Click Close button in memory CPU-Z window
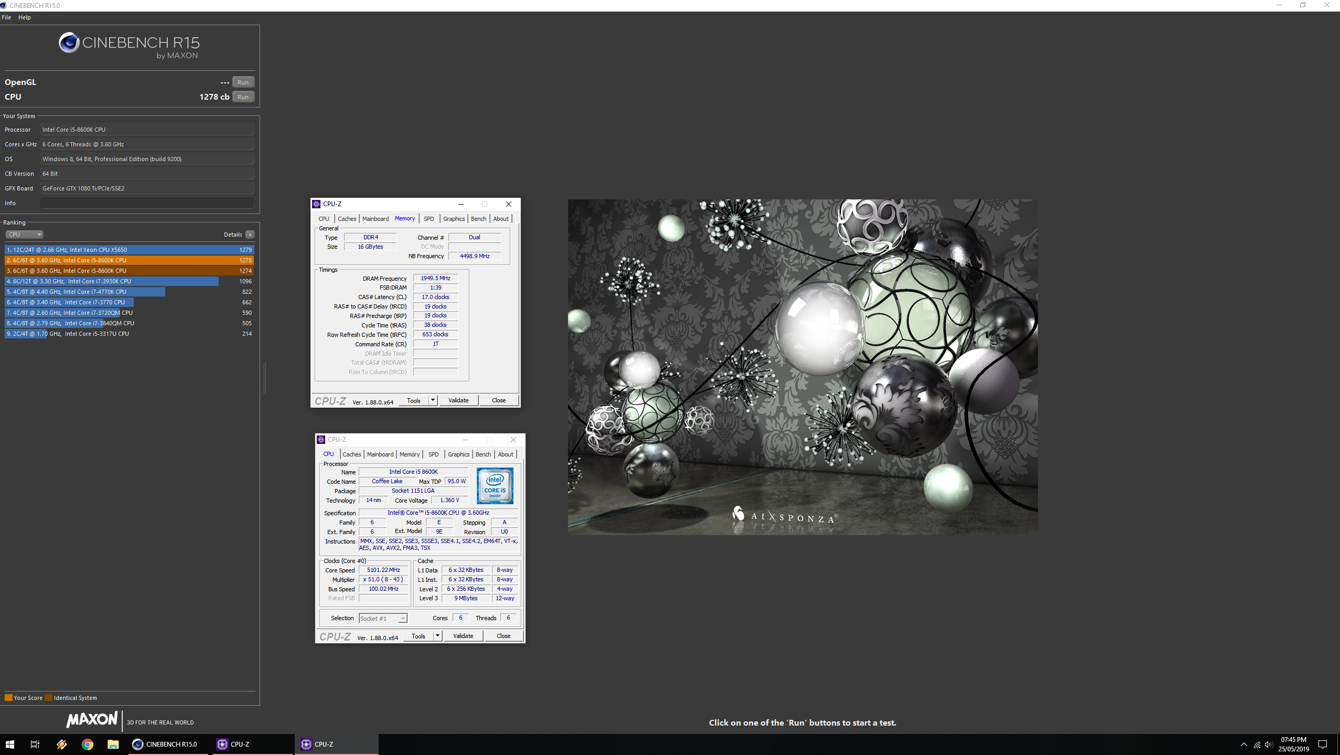Image resolution: width=1340 pixels, height=755 pixels. pyautogui.click(x=499, y=400)
